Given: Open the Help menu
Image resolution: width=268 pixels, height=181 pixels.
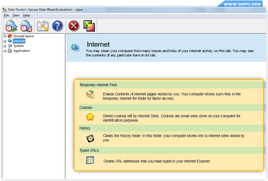Looking at the screenshot, I should pos(27,15).
